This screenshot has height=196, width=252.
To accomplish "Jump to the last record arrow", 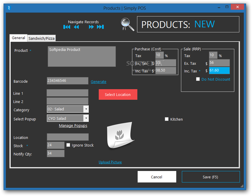I will coord(101,27).
